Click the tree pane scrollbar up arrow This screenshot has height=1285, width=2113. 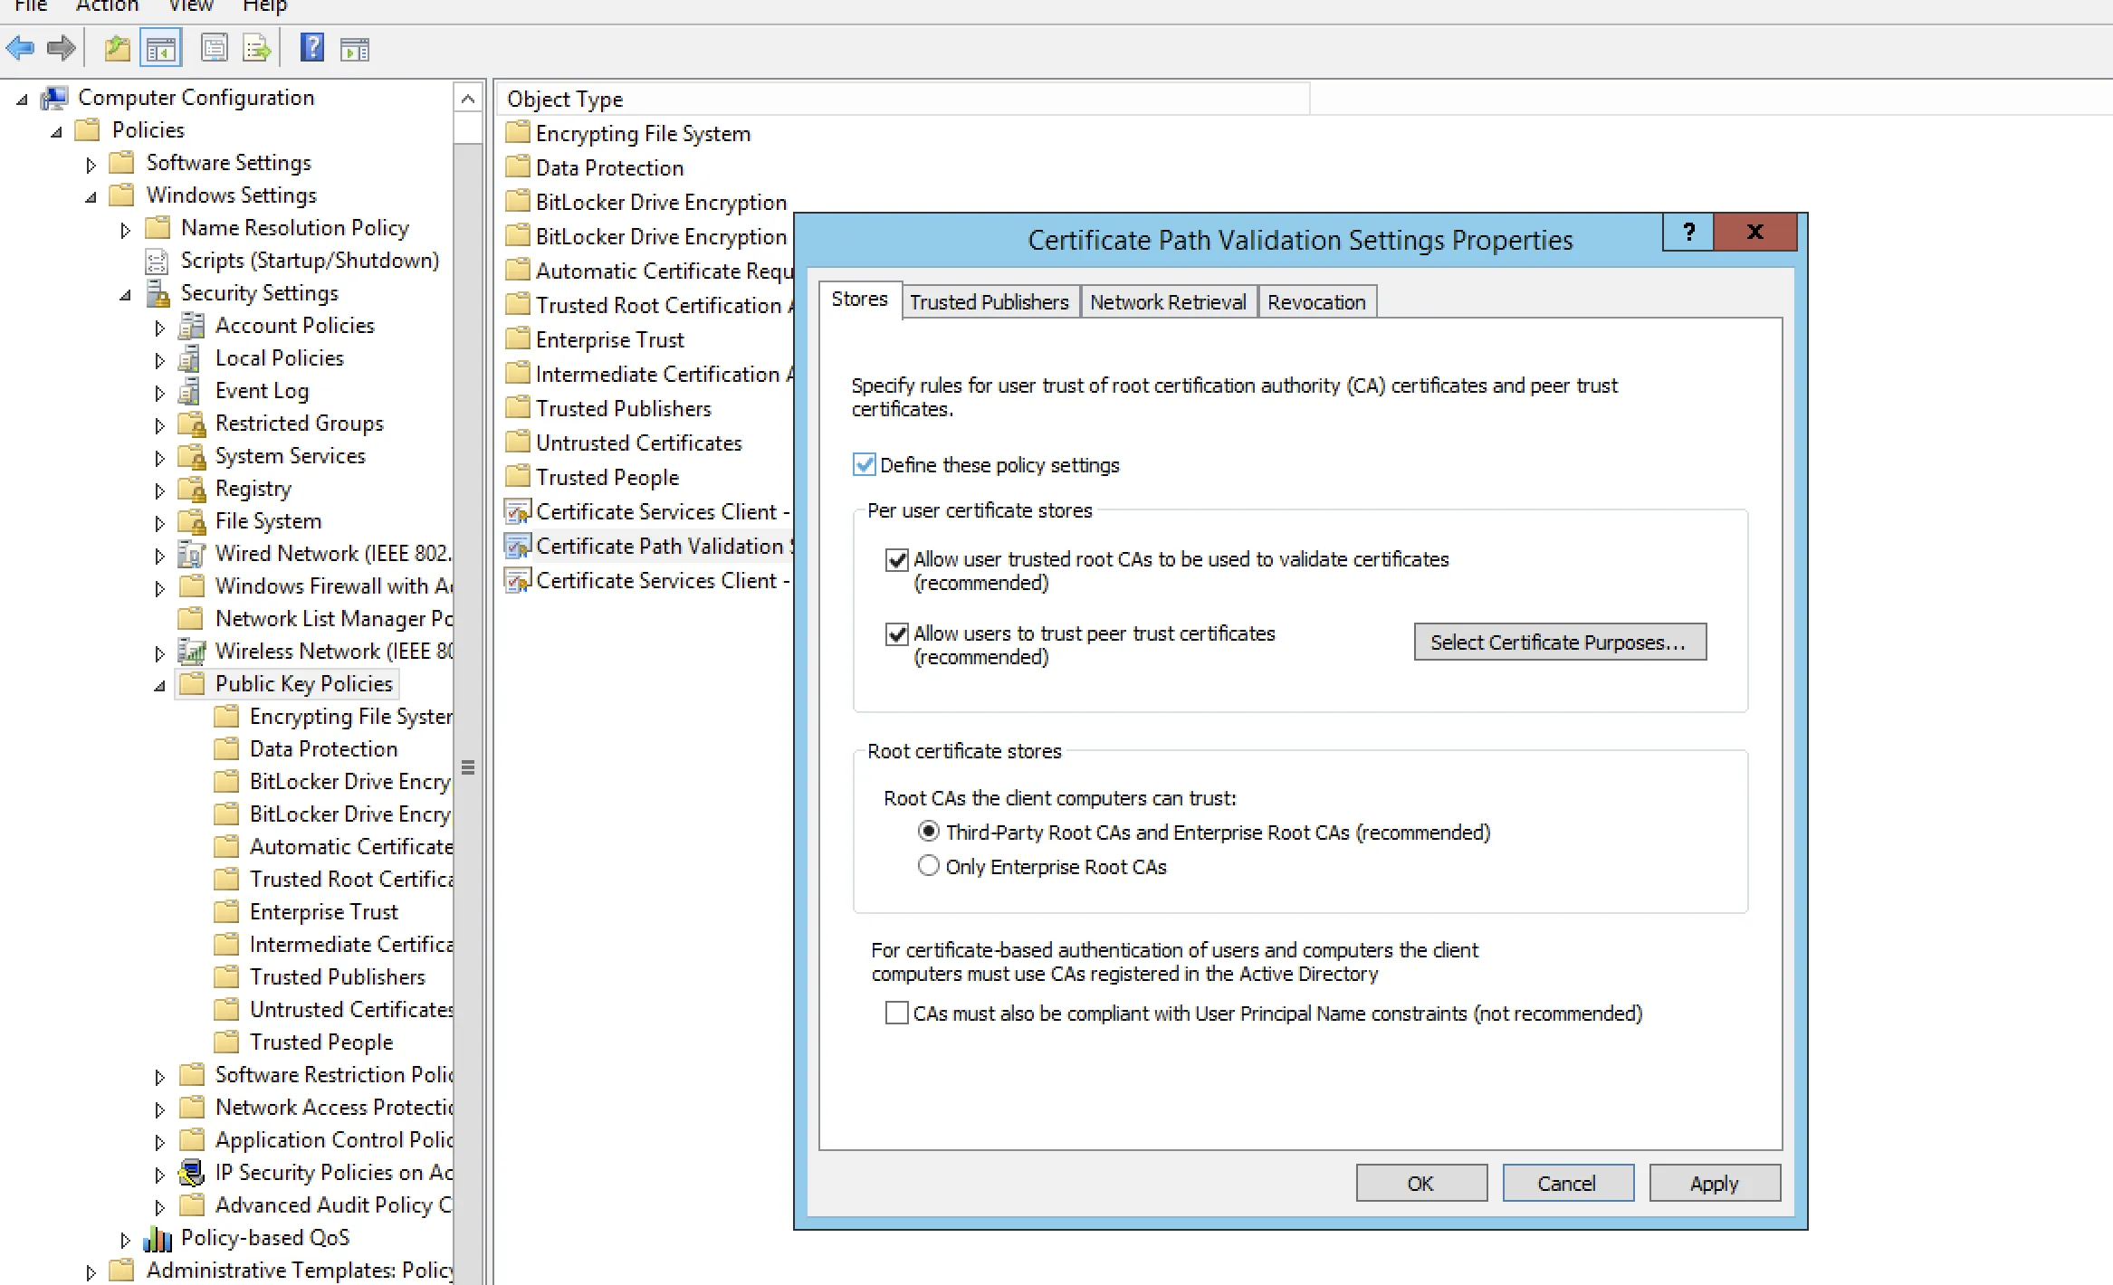pos(468,98)
